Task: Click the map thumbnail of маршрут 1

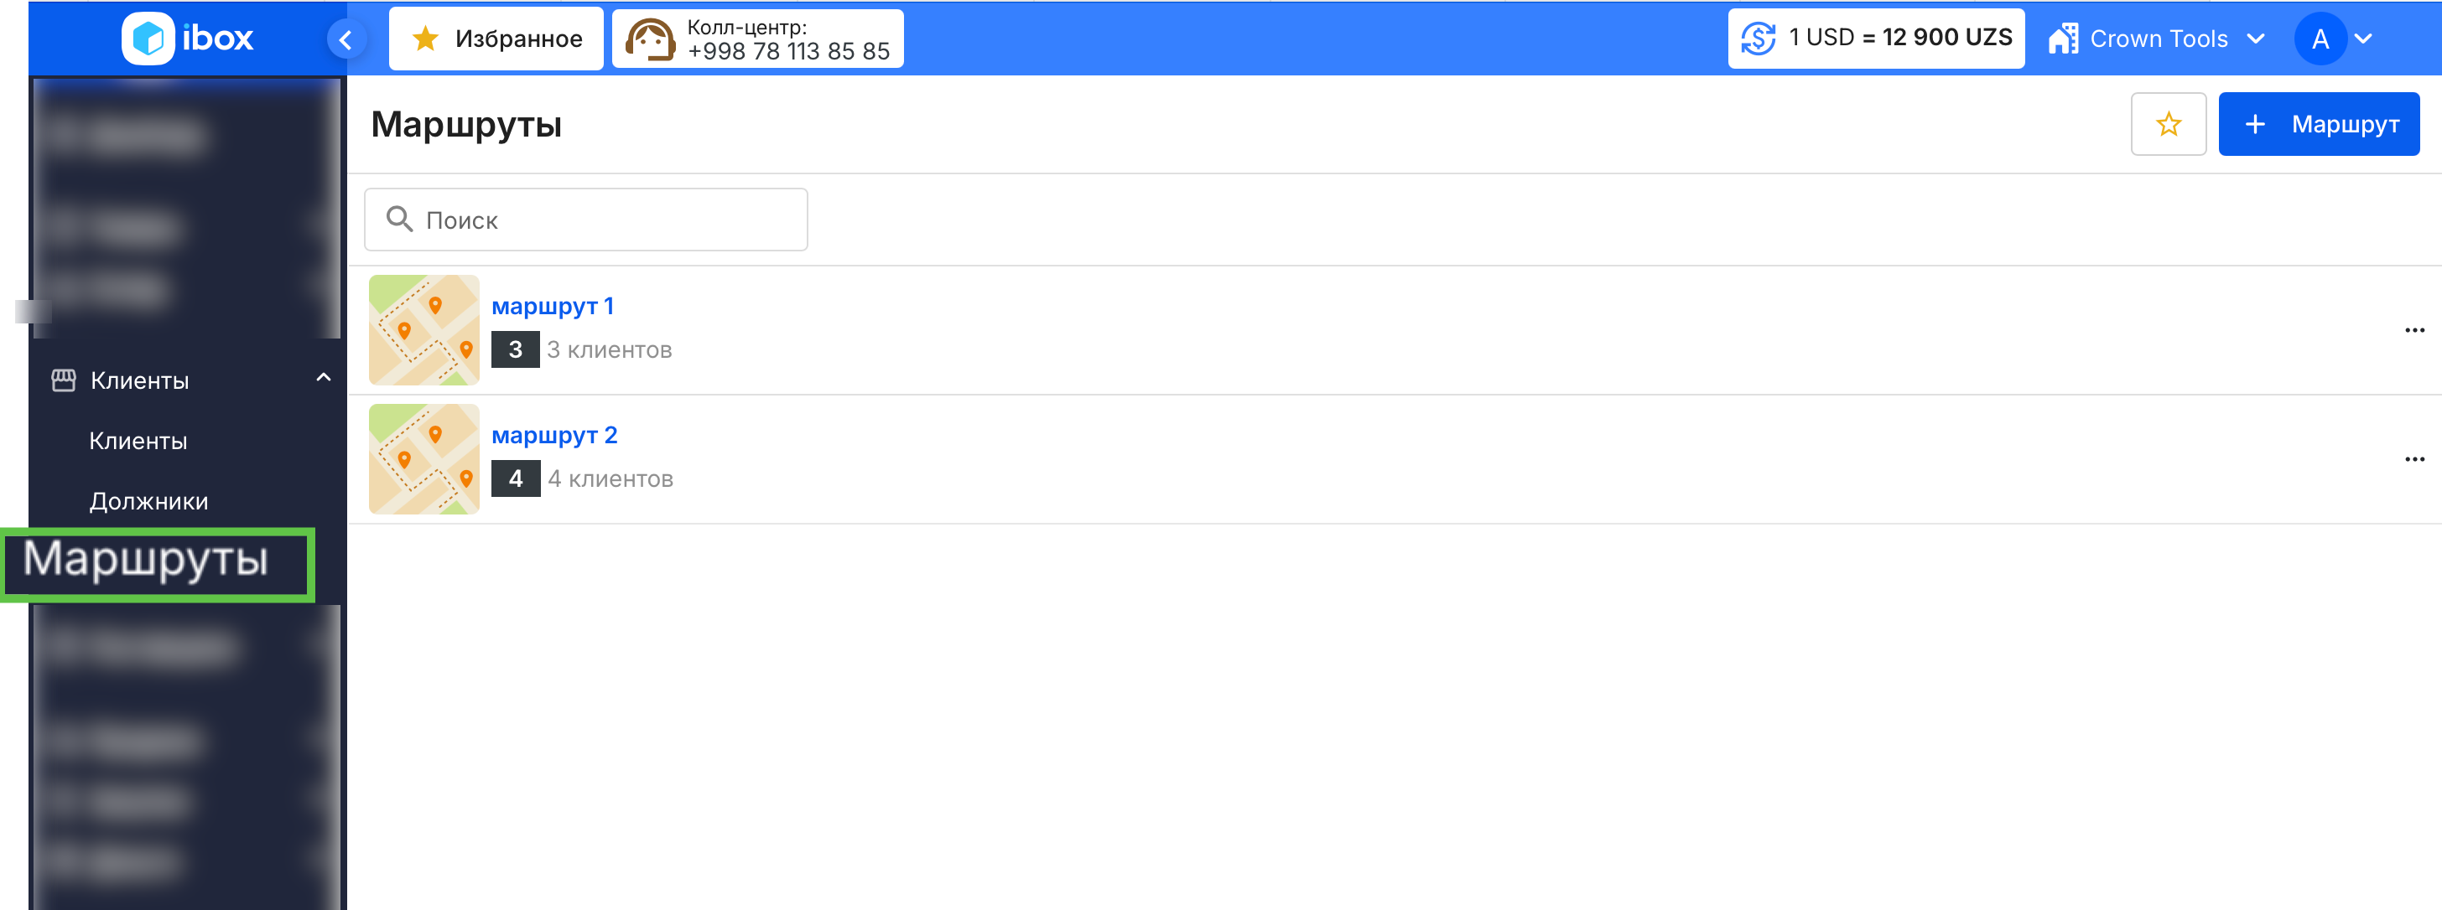Action: [423, 329]
